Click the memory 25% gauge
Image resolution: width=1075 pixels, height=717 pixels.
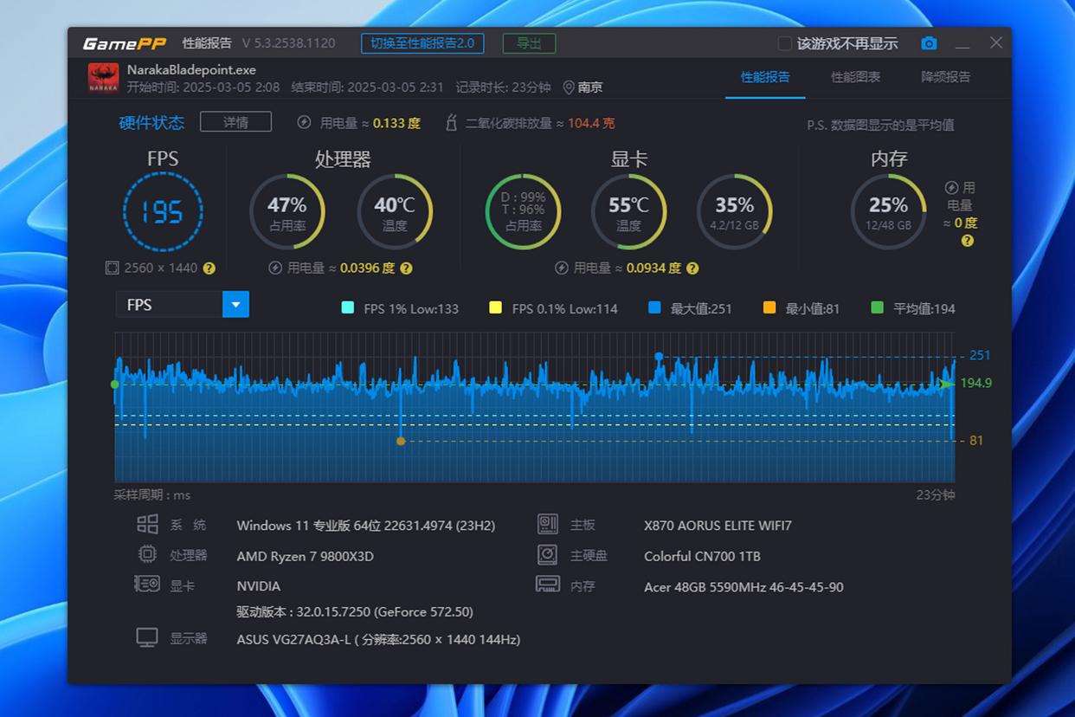tap(888, 212)
